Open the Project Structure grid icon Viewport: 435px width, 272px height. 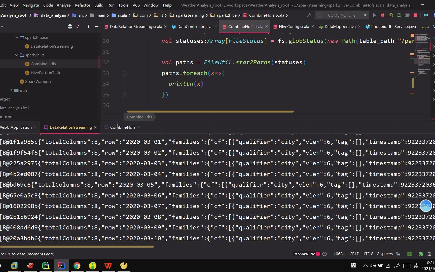click(426, 15)
